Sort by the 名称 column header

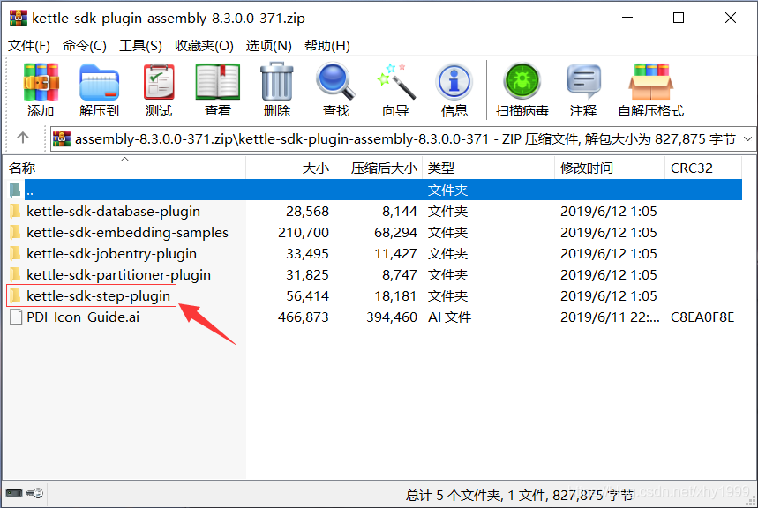124,168
